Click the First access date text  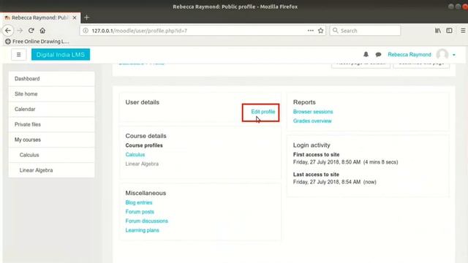click(345, 162)
